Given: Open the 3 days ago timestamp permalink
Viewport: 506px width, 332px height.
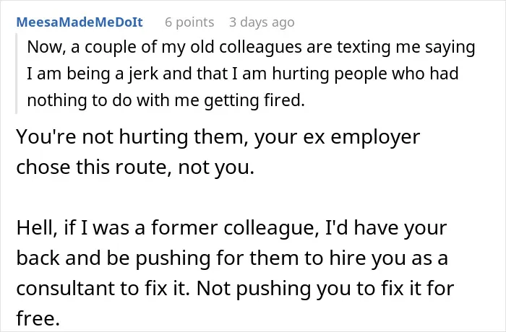Looking at the screenshot, I should [x=262, y=22].
